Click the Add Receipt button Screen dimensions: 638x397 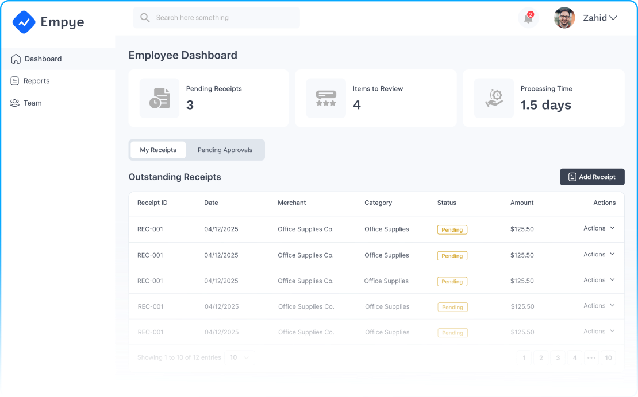592,177
